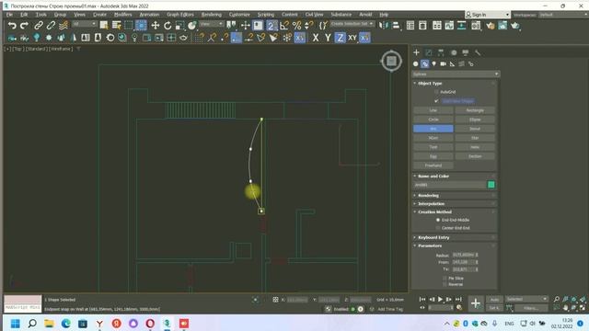The image size is (589, 331).
Task: Click the Arc shape button
Action: [x=433, y=129]
